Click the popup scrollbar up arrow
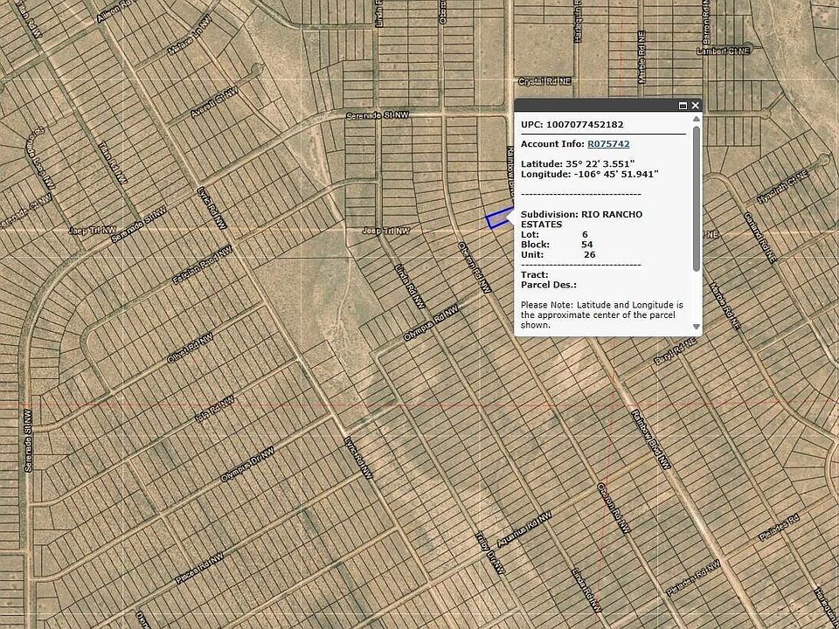 click(697, 120)
